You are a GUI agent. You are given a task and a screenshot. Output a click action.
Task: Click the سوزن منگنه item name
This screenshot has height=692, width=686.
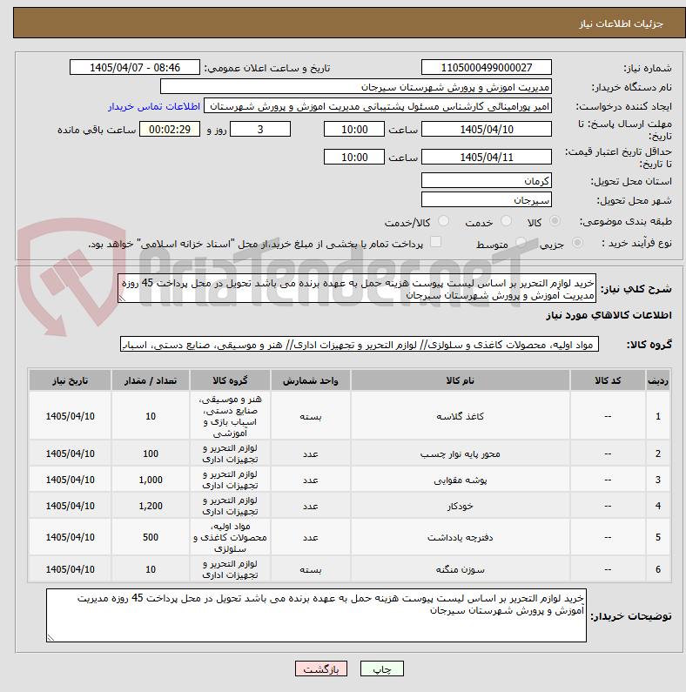click(460, 569)
